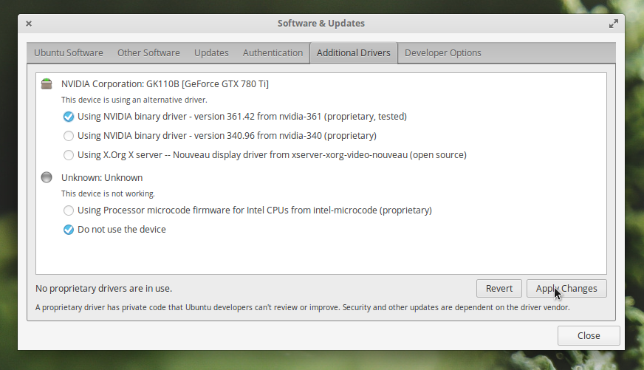Click the Additional Drivers tab
The image size is (644, 370).
(x=354, y=53)
